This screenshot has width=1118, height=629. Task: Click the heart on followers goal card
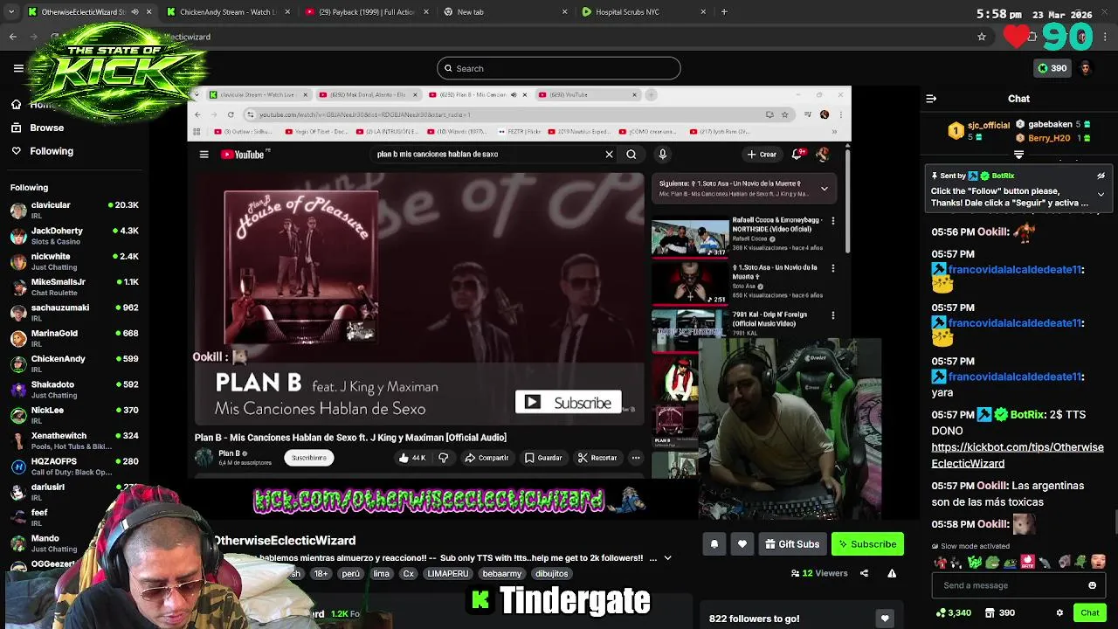click(885, 619)
